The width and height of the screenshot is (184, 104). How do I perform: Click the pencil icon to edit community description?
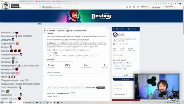coord(123,41)
